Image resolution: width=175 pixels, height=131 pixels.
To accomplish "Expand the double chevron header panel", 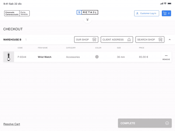I will [87, 20].
